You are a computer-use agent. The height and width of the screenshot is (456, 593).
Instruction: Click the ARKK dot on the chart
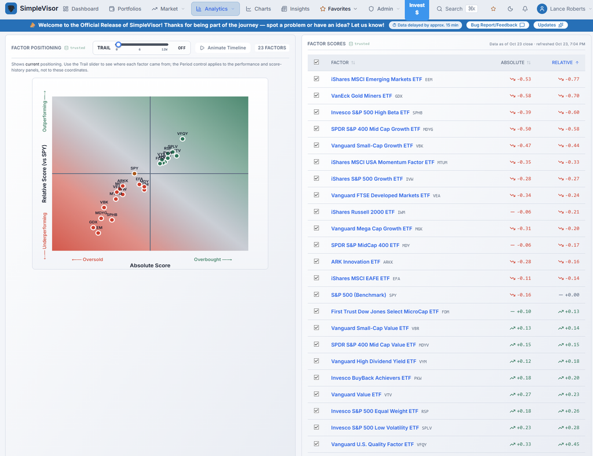coord(123,186)
